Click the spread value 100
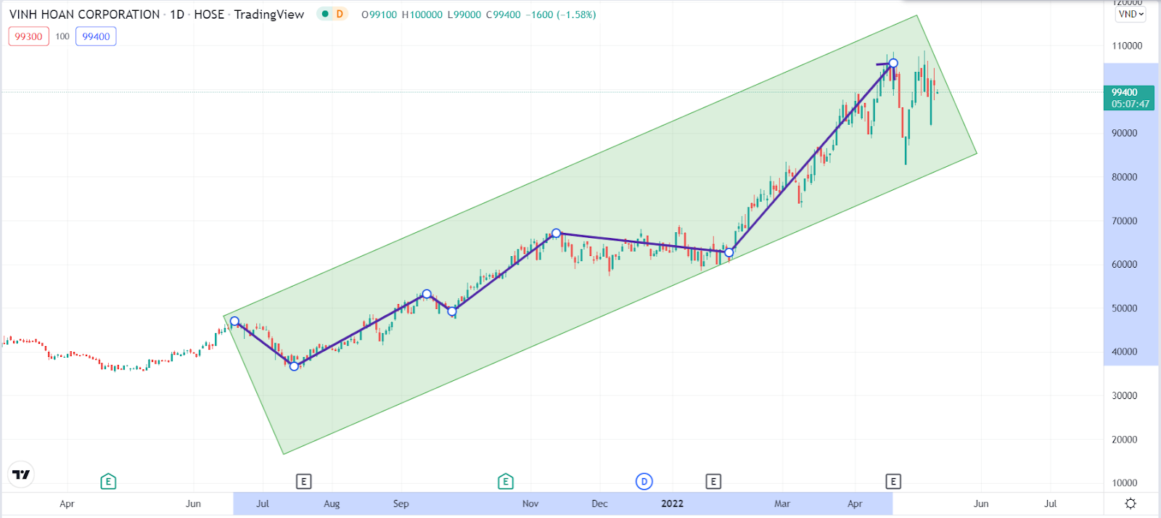The height and width of the screenshot is (518, 1161). click(62, 36)
